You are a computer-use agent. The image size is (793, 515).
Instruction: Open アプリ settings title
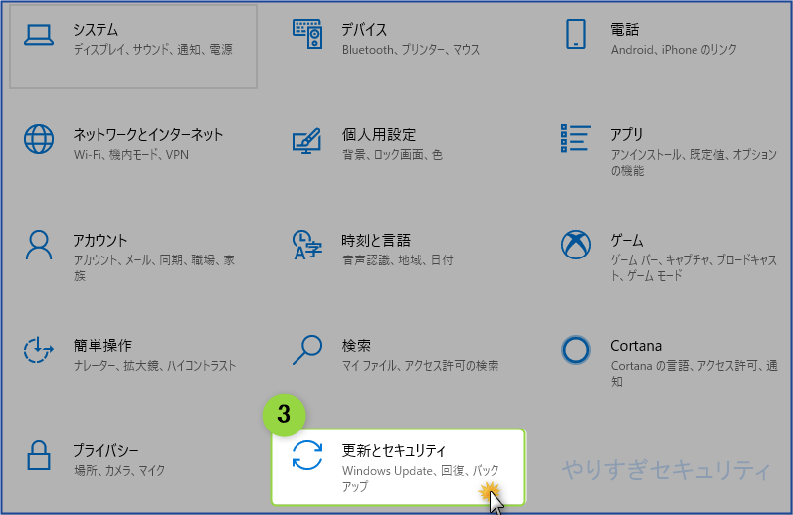click(x=627, y=134)
